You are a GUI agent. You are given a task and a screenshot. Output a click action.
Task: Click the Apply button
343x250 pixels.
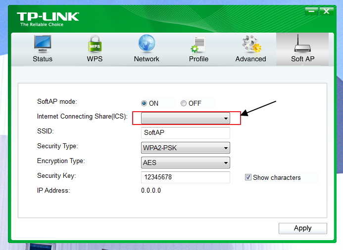[x=303, y=228]
